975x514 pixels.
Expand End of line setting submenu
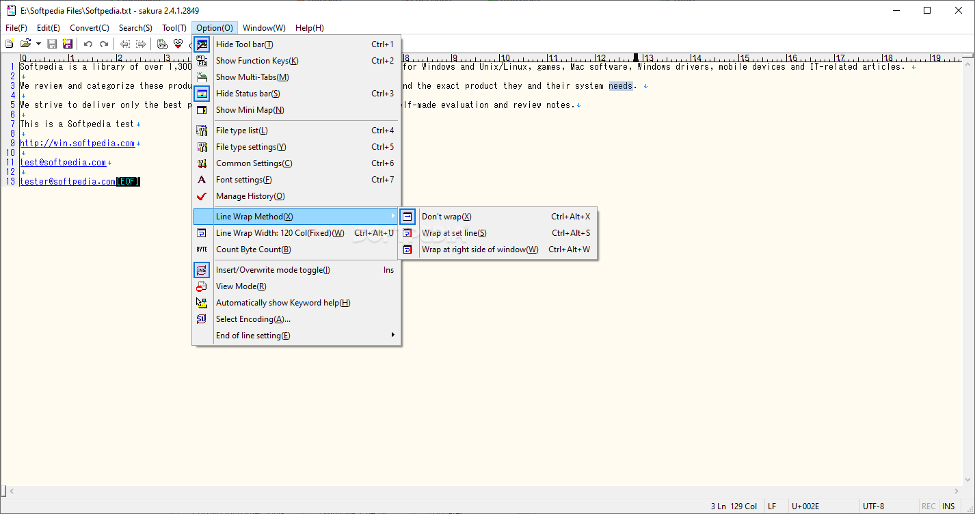point(296,336)
